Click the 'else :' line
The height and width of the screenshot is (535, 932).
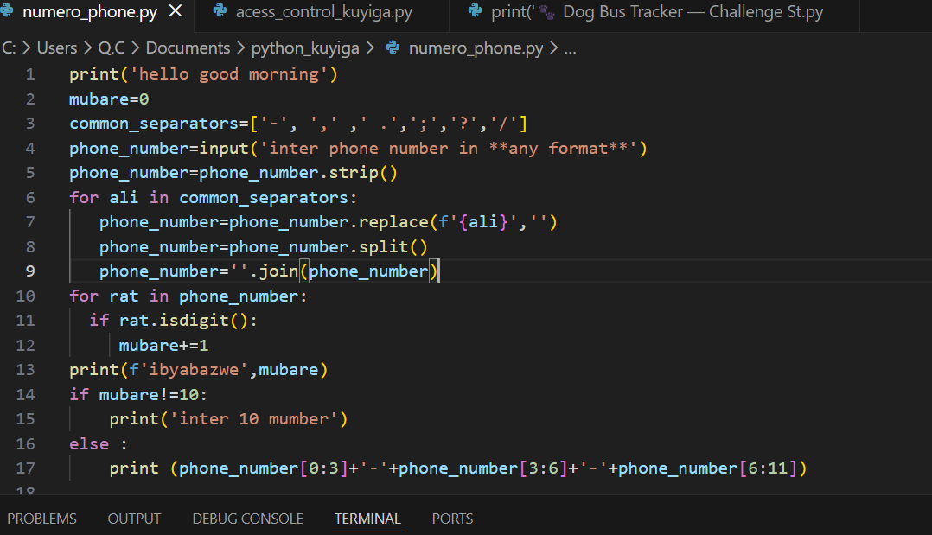[98, 444]
